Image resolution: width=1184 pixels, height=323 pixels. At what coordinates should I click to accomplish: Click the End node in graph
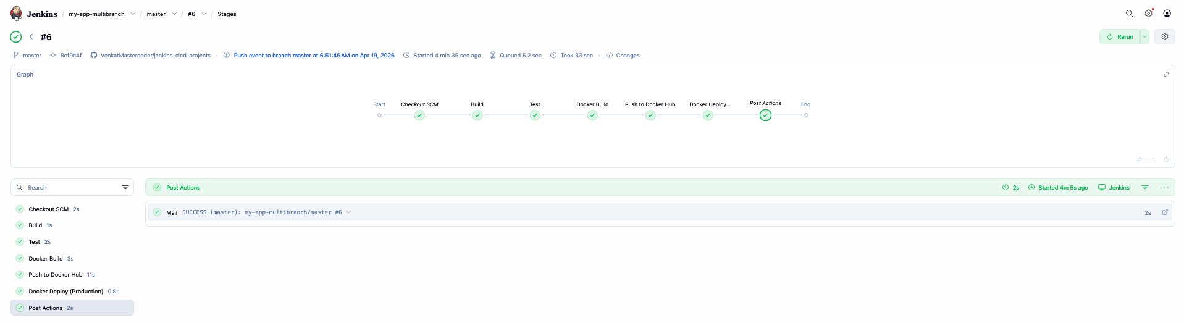[x=806, y=115]
